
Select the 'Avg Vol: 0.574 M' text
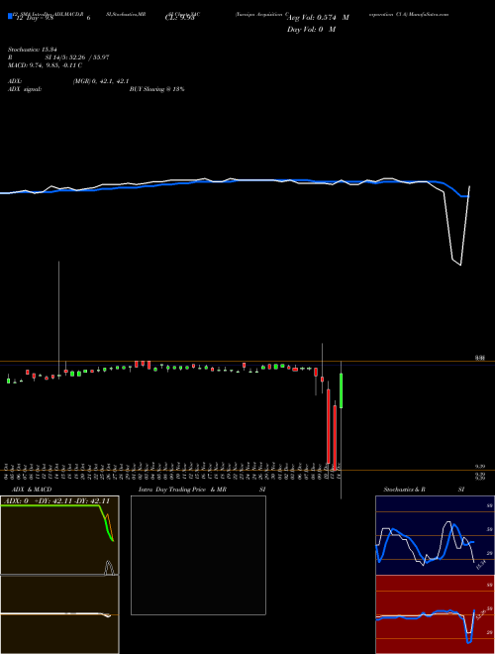318,18
